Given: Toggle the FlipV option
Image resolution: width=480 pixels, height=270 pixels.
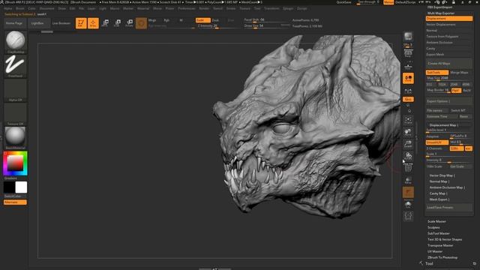Looking at the screenshot, I should (x=456, y=91).
